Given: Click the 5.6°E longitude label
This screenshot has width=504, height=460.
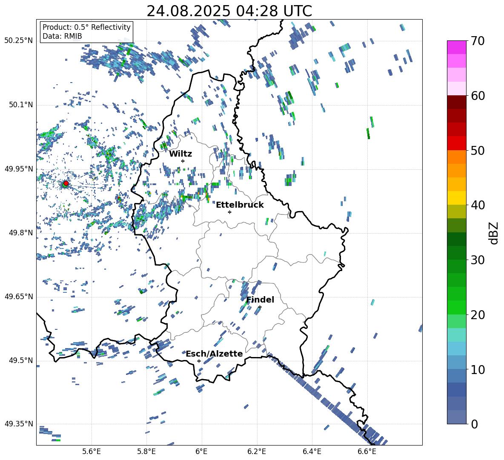Looking at the screenshot, I should pos(92,451).
